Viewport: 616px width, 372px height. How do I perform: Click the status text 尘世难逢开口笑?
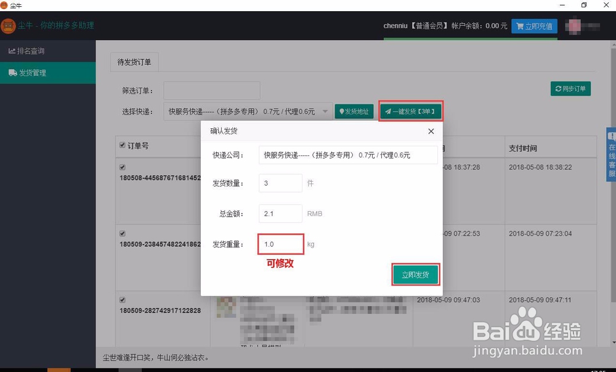(129, 358)
